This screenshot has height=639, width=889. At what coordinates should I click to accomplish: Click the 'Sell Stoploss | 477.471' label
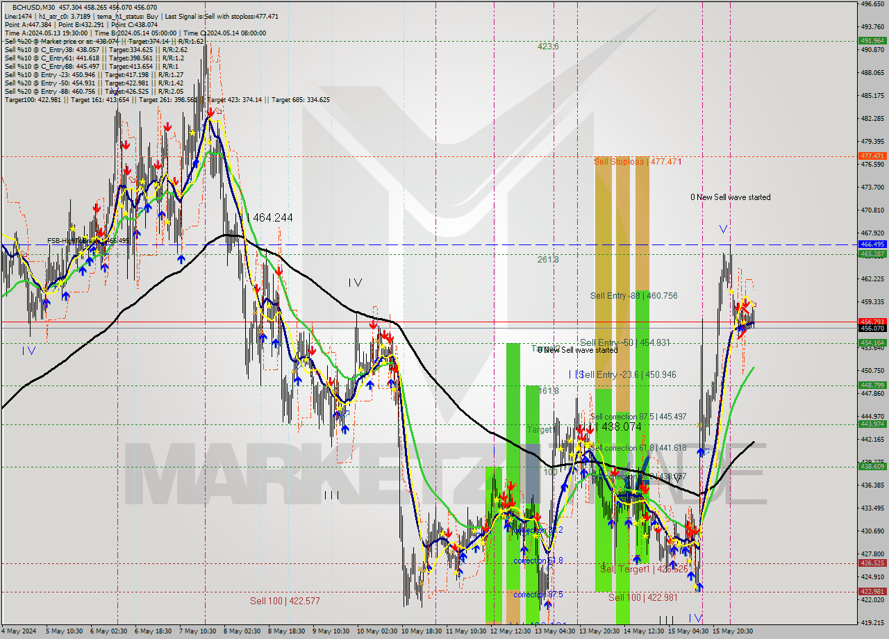(x=638, y=161)
